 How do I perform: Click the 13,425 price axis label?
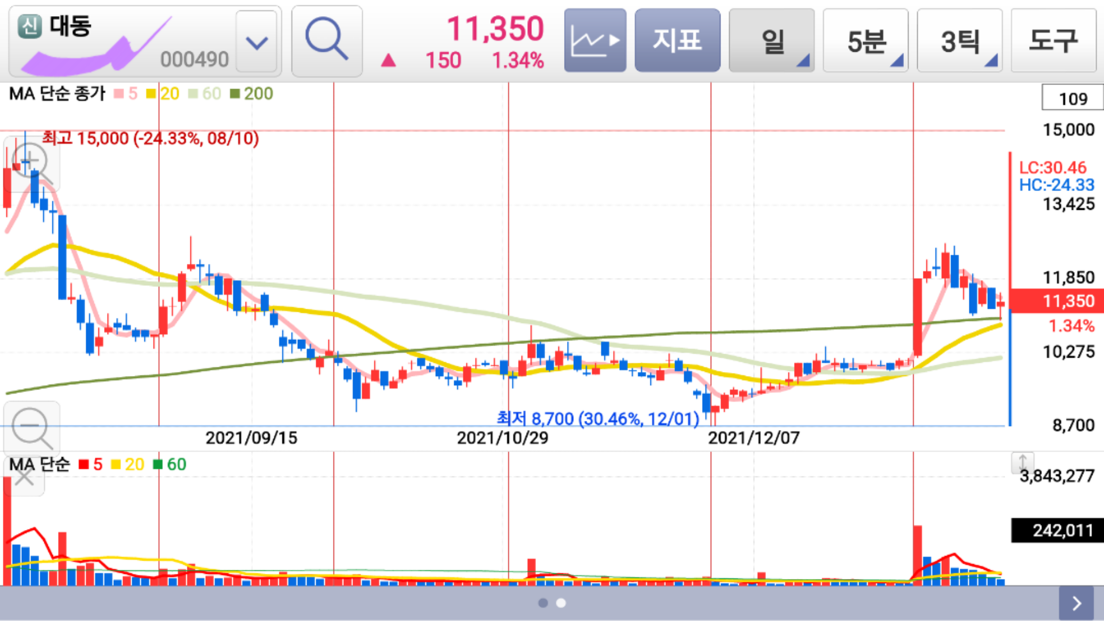[x=1069, y=204]
